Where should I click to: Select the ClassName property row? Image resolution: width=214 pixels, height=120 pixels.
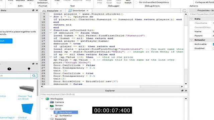(x=202, y=23)
